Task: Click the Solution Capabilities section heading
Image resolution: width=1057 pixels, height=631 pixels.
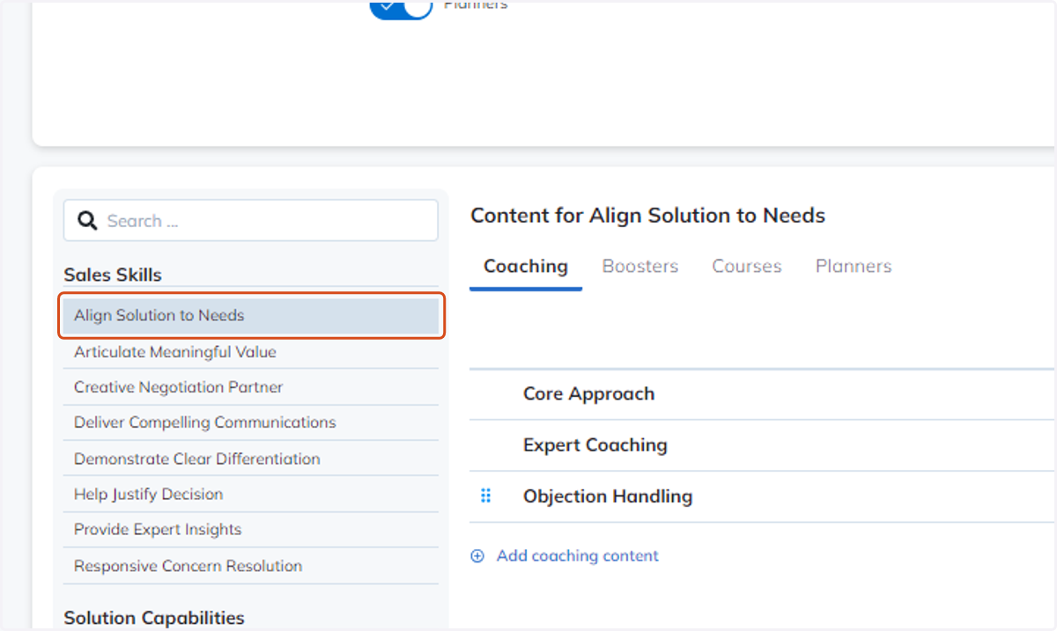Action: coord(154,618)
